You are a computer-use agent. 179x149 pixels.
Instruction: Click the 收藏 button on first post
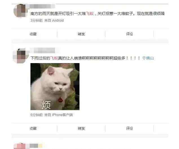point(33,34)
